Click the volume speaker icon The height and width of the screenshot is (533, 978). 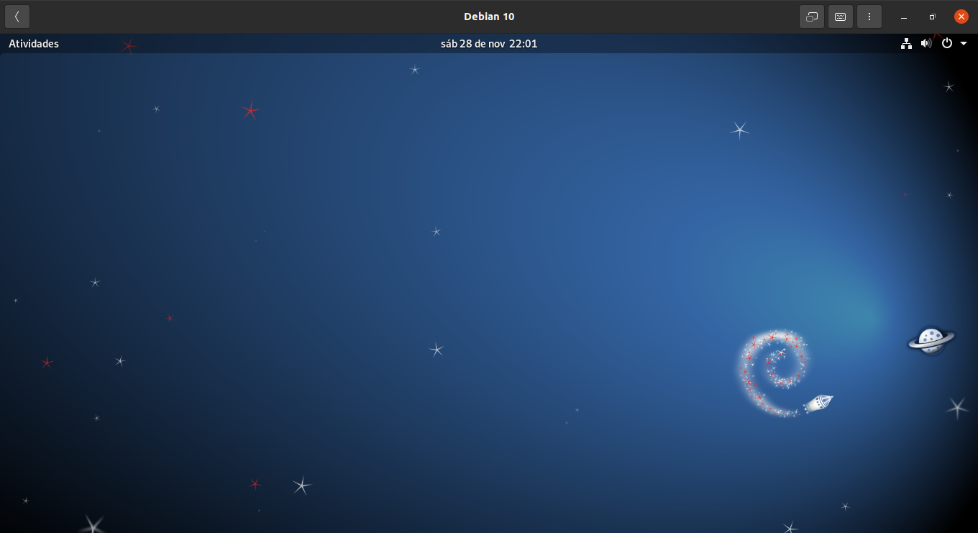tap(926, 43)
